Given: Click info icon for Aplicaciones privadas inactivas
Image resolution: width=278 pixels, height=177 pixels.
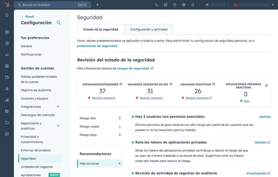Looking at the screenshot, I should pyautogui.click(x=266, y=85).
